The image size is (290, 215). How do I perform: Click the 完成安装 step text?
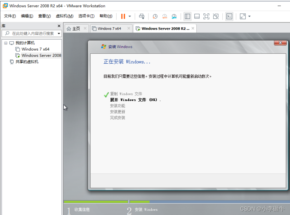coord(117,118)
